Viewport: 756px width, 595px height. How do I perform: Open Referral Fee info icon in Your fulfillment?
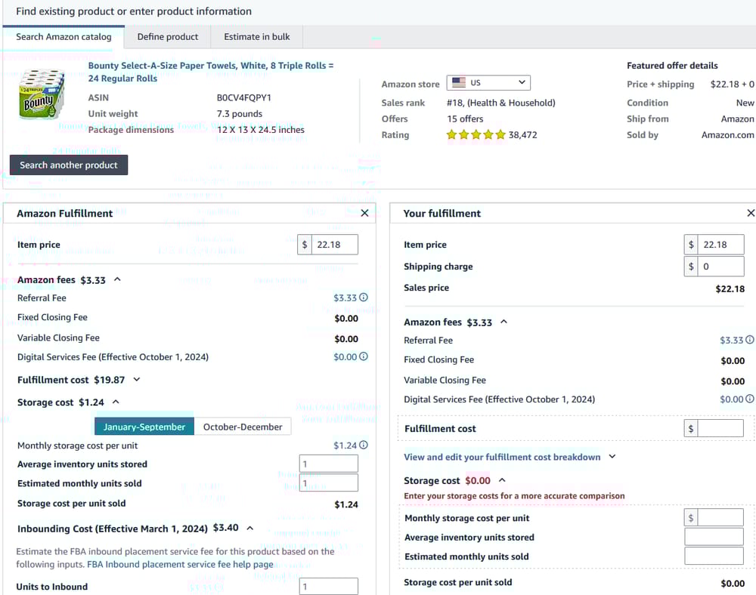pyautogui.click(x=750, y=340)
